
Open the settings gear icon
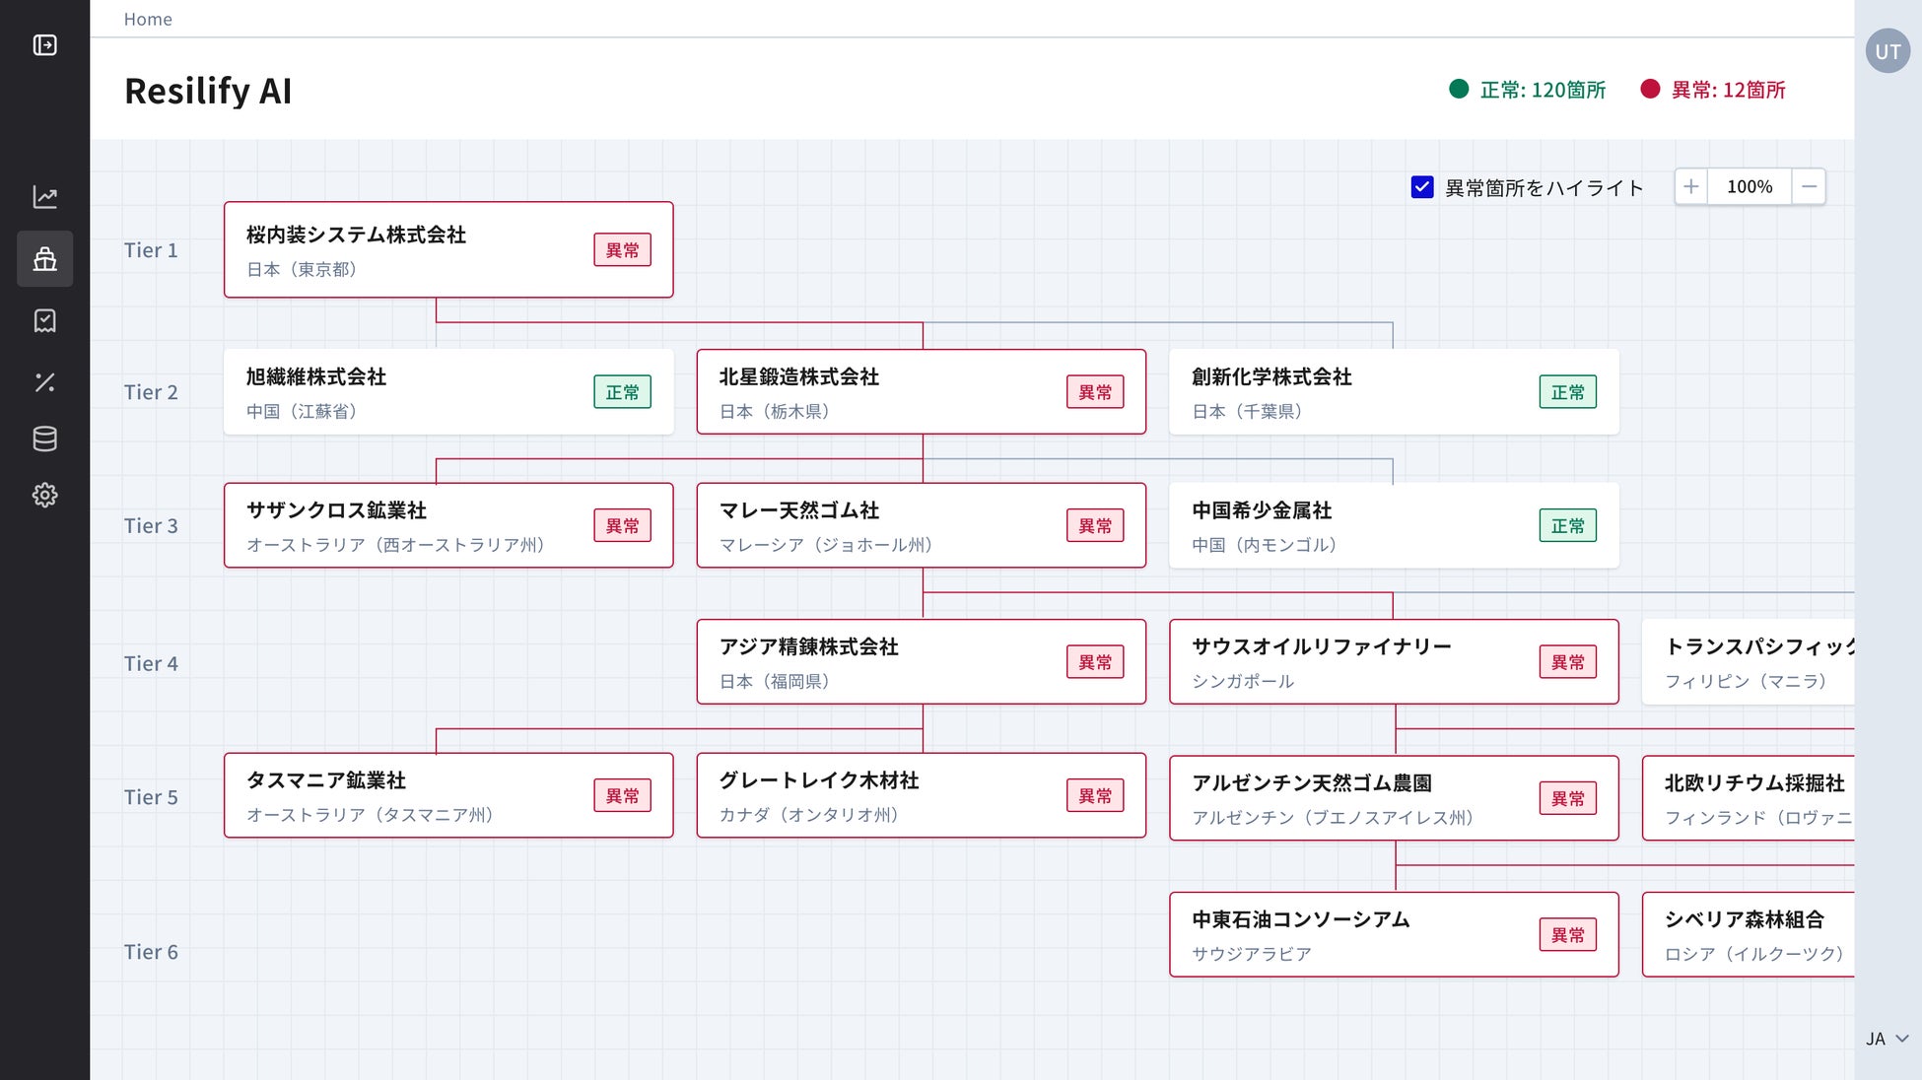pyautogui.click(x=44, y=495)
